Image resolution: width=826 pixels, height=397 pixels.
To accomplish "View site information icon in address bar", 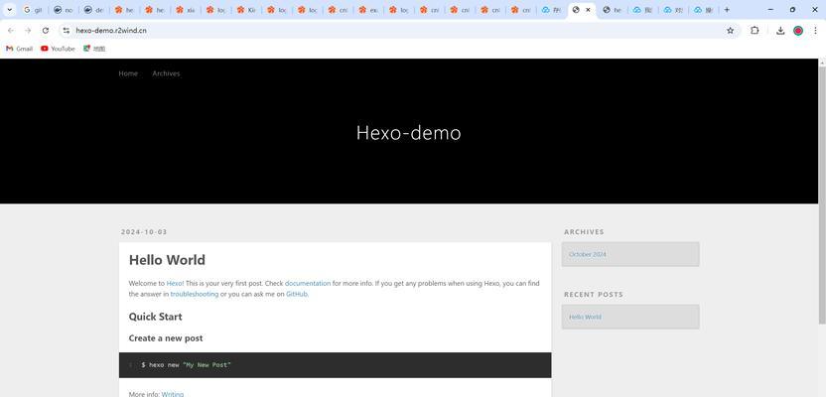I will click(x=66, y=31).
